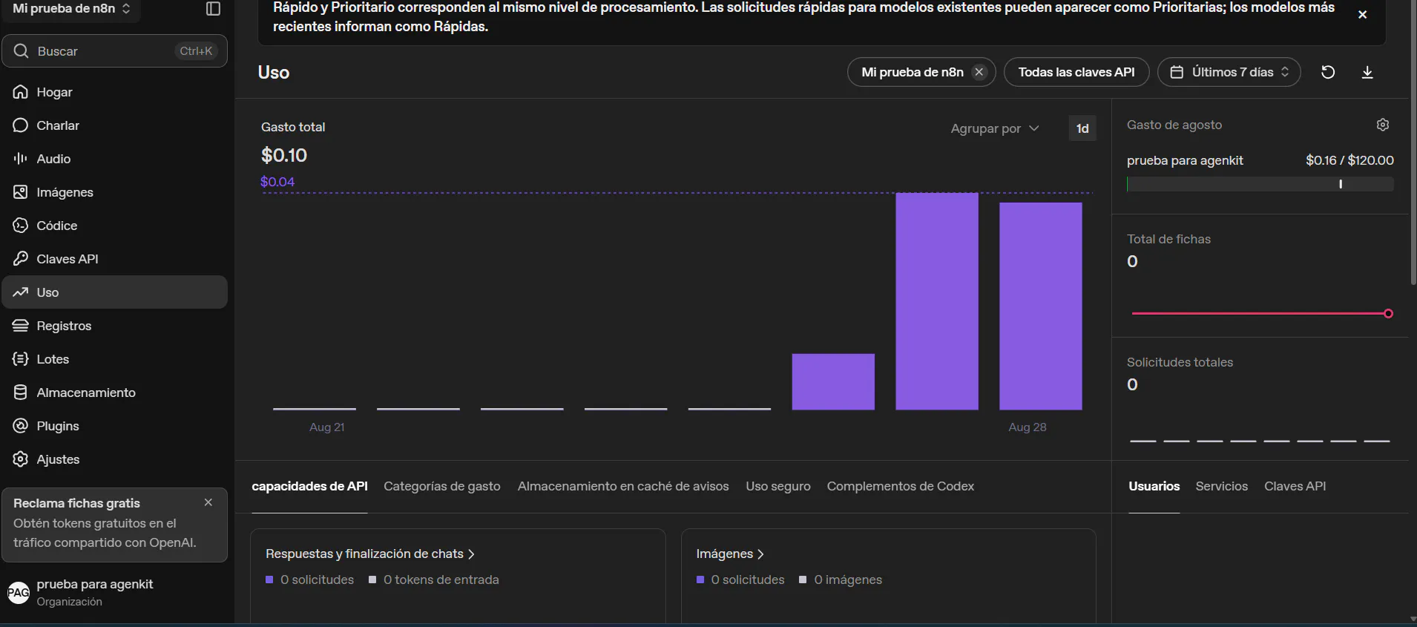This screenshot has width=1417, height=627.
Task: Open Hogar from the sidebar
Action: pyautogui.click(x=114, y=92)
